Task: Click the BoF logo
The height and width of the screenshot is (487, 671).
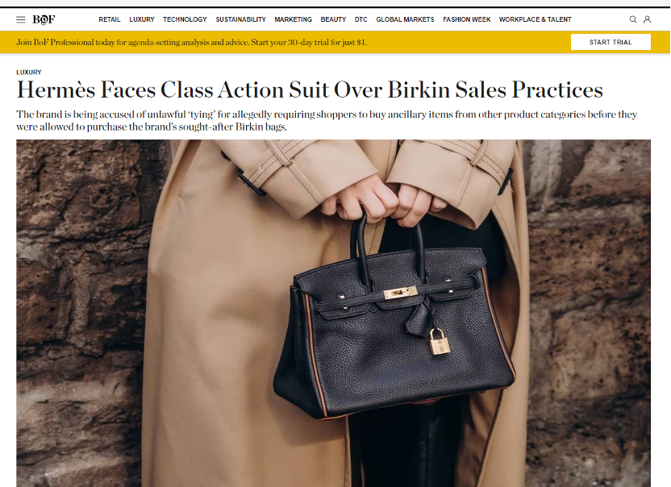Action: pos(44,19)
